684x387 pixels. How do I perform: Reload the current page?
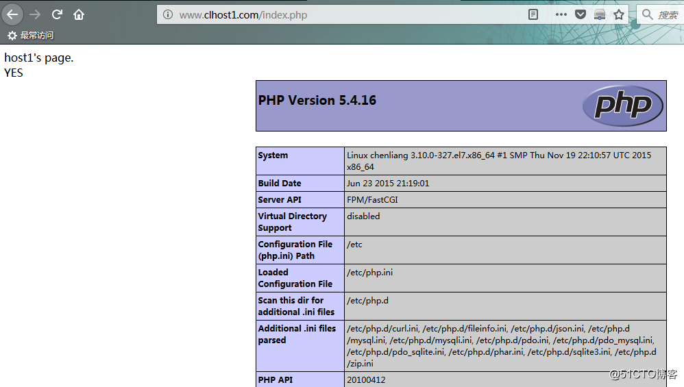click(57, 15)
